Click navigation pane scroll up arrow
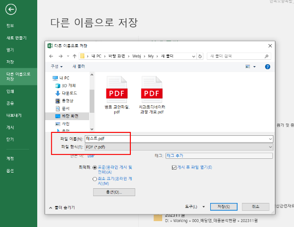Viewport: 294px width, 227px height. pos(92,75)
